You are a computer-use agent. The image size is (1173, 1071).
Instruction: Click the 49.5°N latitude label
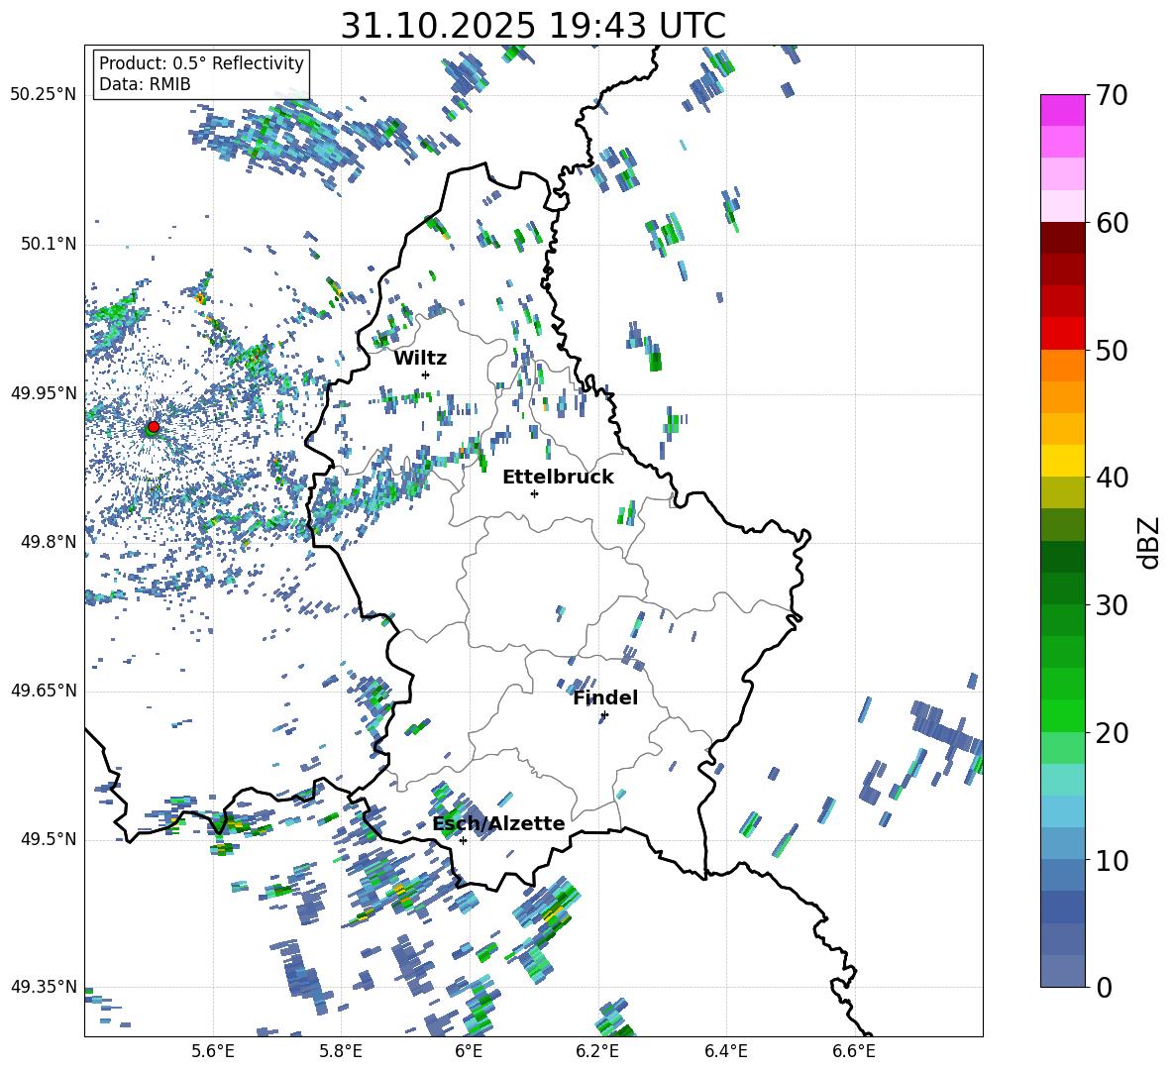pos(49,839)
